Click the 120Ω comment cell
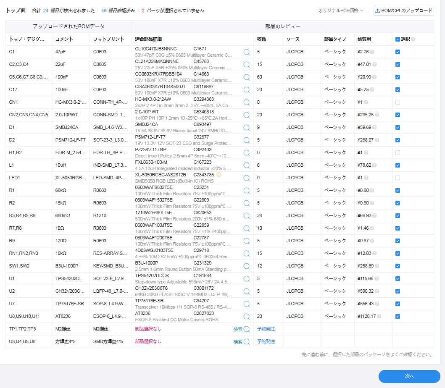The width and height of the screenshot is (445, 388). (61, 241)
